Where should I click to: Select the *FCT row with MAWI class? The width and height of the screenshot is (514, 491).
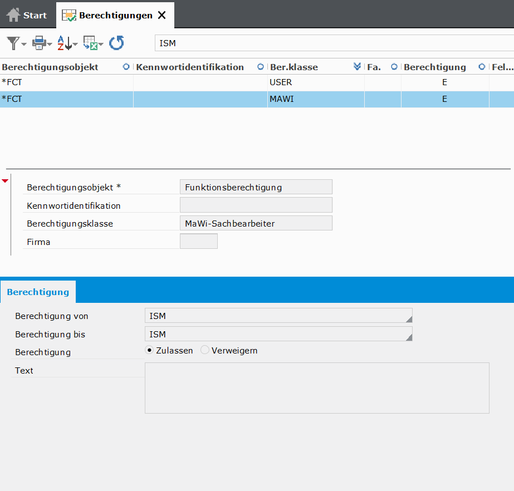coord(257,99)
